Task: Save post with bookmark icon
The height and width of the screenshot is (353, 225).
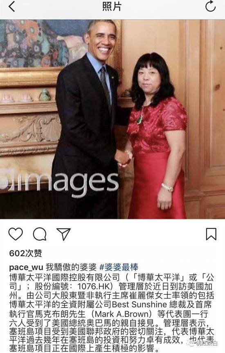Action: [x=211, y=234]
